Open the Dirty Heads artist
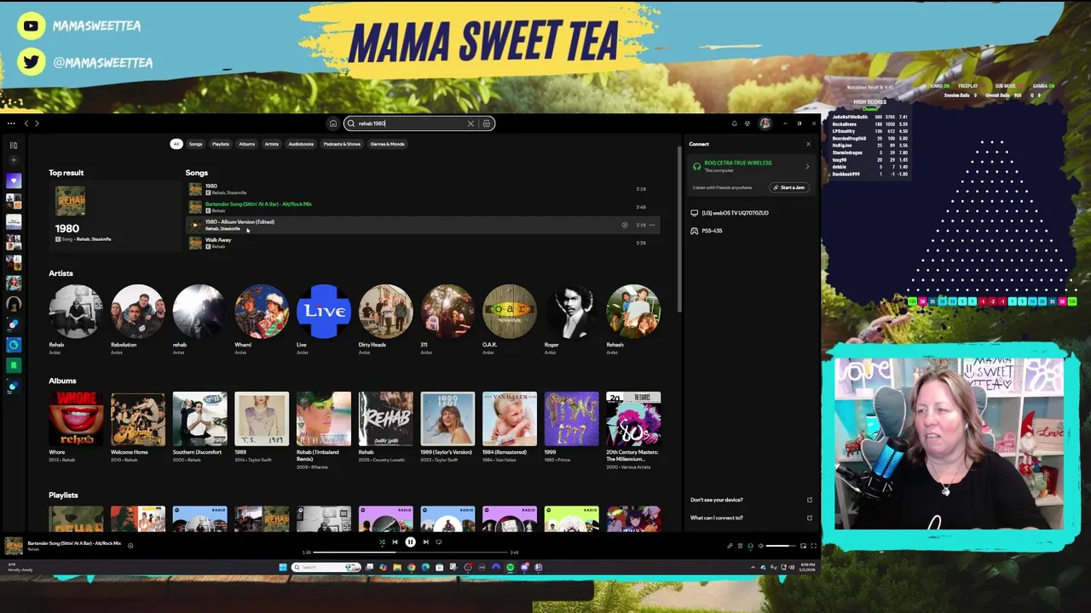Image resolution: width=1091 pixels, height=613 pixels. (x=385, y=311)
